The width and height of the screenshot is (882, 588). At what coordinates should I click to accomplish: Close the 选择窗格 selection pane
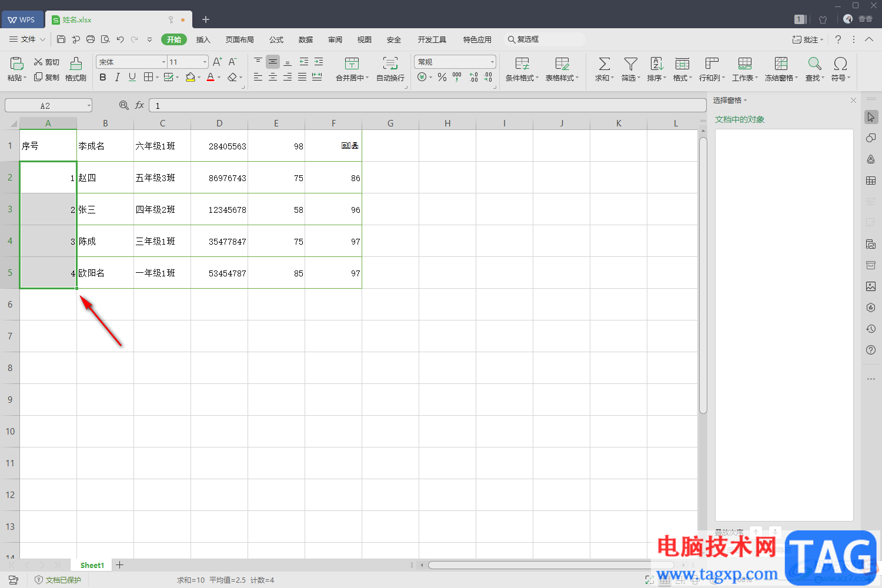pos(853,101)
